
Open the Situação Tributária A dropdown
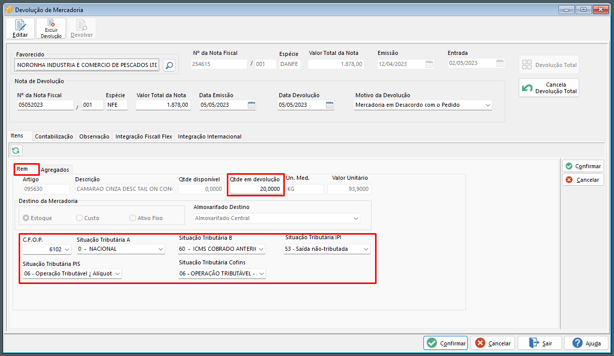(161, 249)
